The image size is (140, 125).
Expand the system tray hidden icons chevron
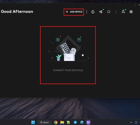coord(131,122)
